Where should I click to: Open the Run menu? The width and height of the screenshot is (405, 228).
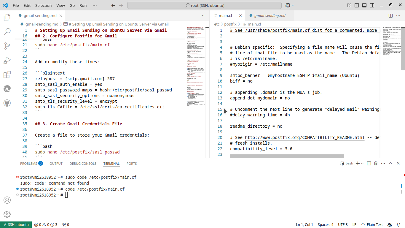(83, 5)
